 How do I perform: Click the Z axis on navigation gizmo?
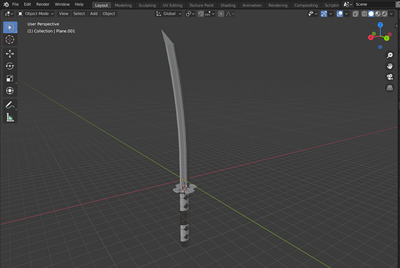tap(380, 25)
